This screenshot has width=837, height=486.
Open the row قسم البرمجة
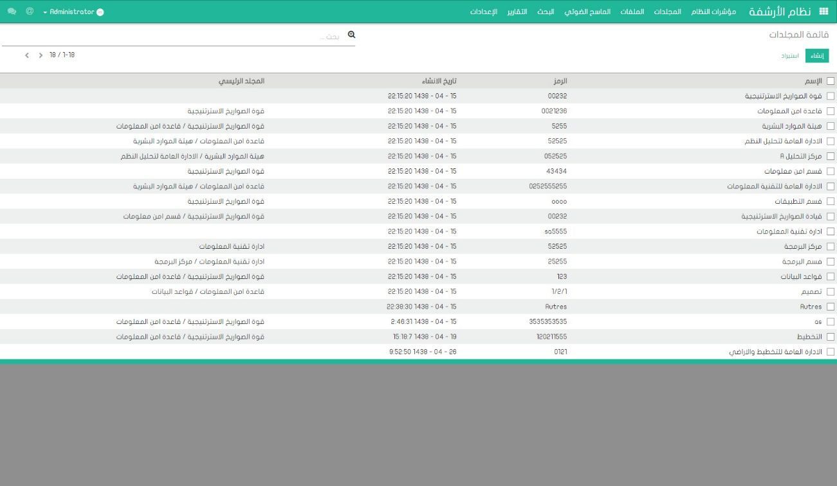418,262
